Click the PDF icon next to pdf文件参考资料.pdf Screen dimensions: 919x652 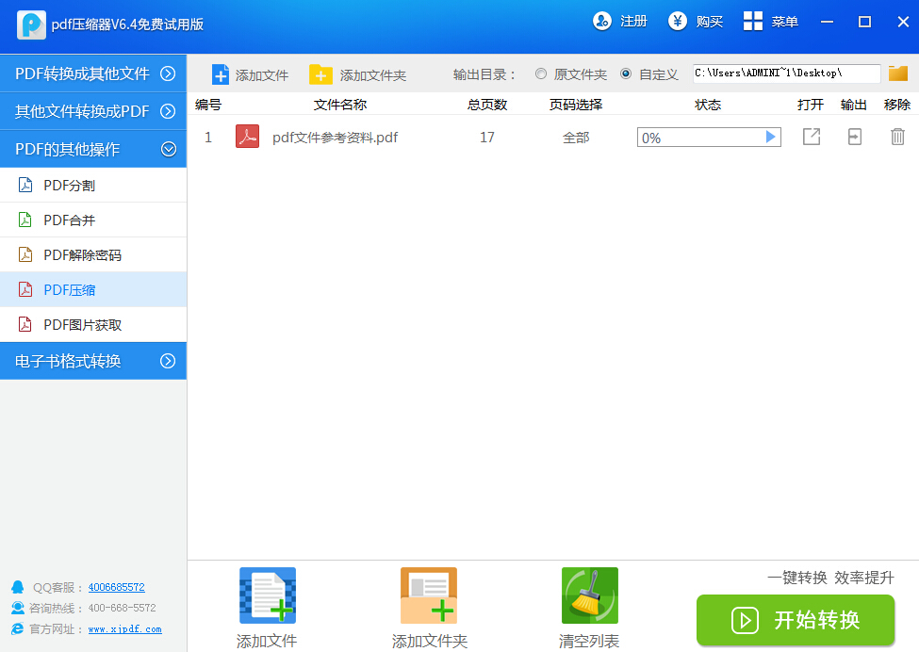click(x=246, y=137)
